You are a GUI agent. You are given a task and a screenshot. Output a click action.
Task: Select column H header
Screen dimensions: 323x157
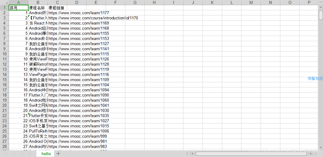click(x=154, y=2)
